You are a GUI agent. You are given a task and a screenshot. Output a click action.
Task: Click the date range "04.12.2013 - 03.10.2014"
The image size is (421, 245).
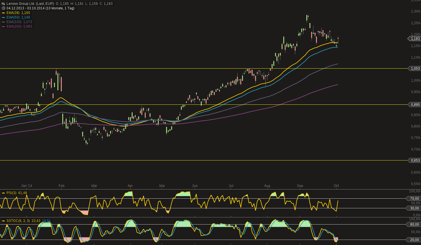coord(26,8)
